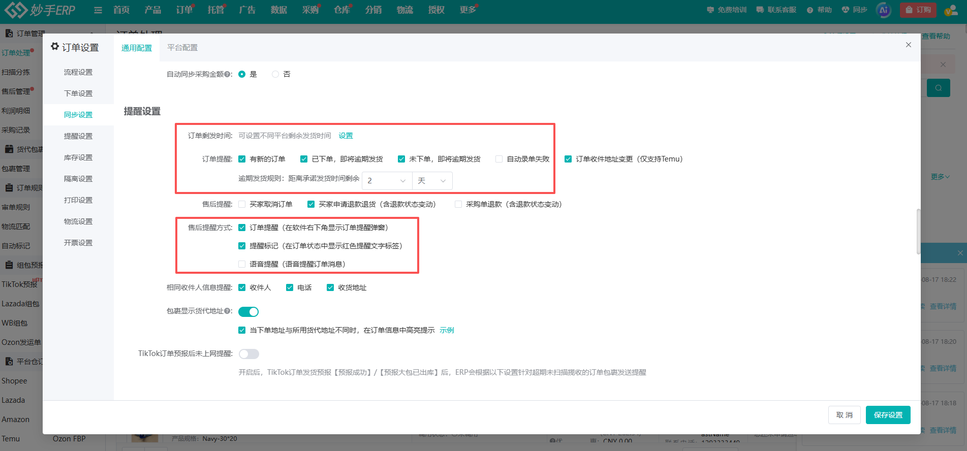Uncheck 当下单地址与所用货代地址不同时 highlight option
The image size is (967, 451).
242,330
